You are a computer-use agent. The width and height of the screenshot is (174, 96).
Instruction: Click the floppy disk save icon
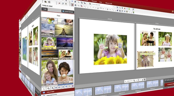tap(45, 2)
